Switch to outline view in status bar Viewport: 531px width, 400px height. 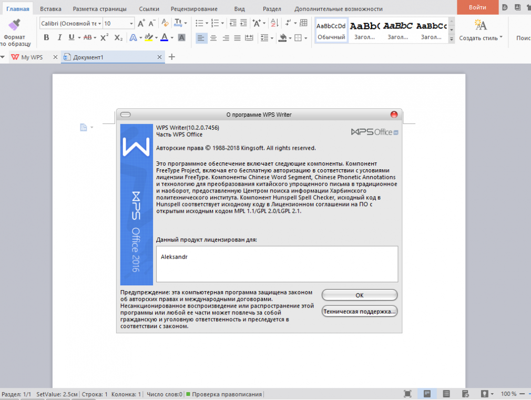click(x=446, y=394)
